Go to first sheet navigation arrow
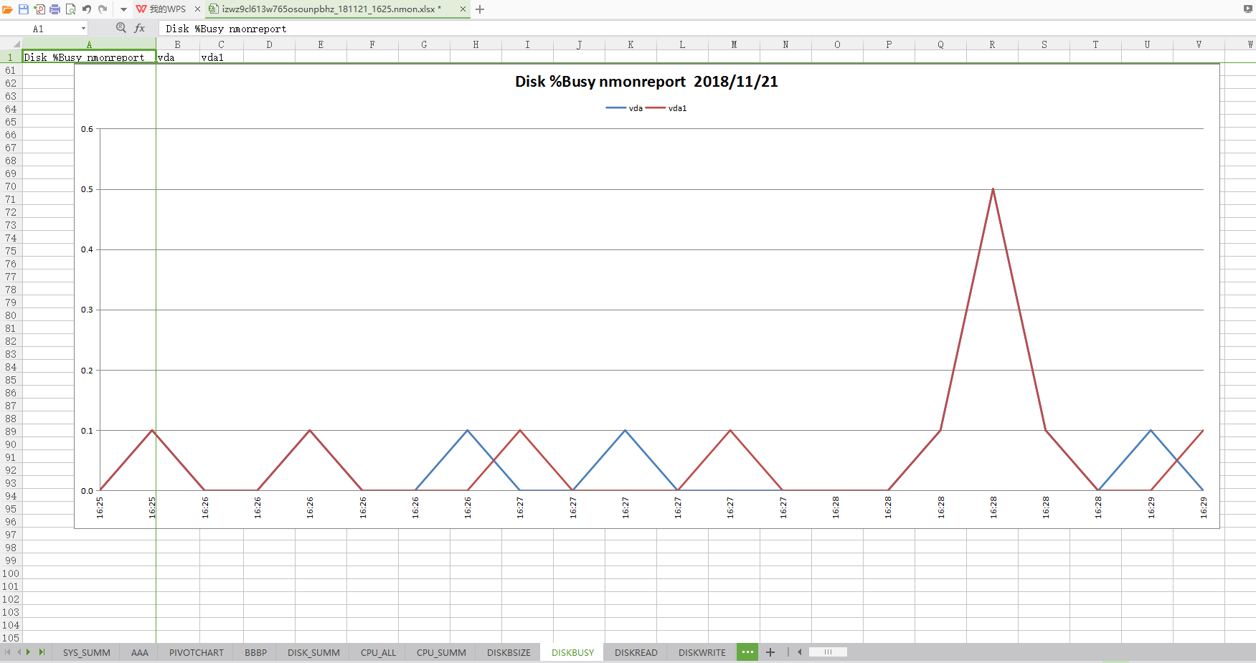Image resolution: width=1256 pixels, height=663 pixels. click(8, 652)
